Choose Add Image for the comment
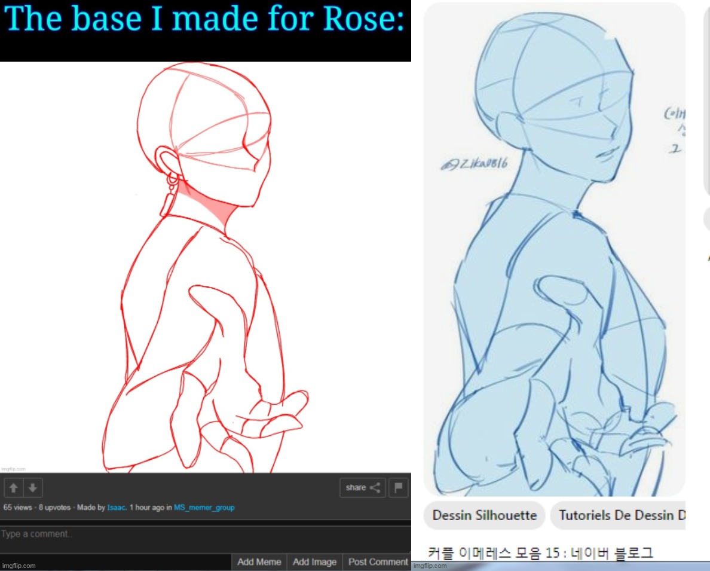Screen dimensions: 710x571 coord(314,562)
